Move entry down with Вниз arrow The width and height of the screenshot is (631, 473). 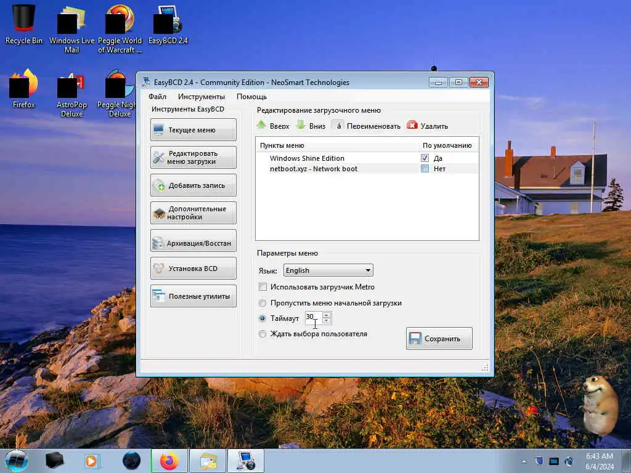301,125
